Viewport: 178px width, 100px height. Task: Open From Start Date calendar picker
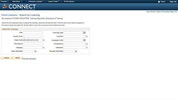point(36,51)
